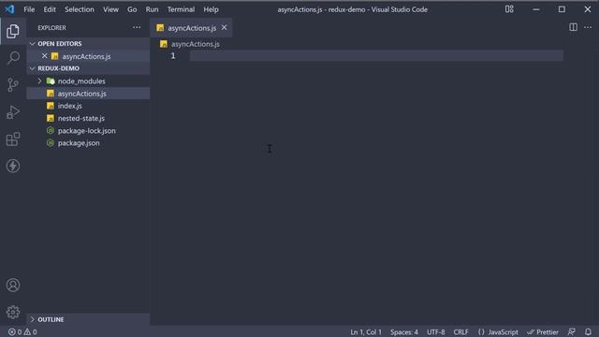This screenshot has height=337, width=599.
Task: Change indentation via Spaces: 4
Action: coord(403,331)
